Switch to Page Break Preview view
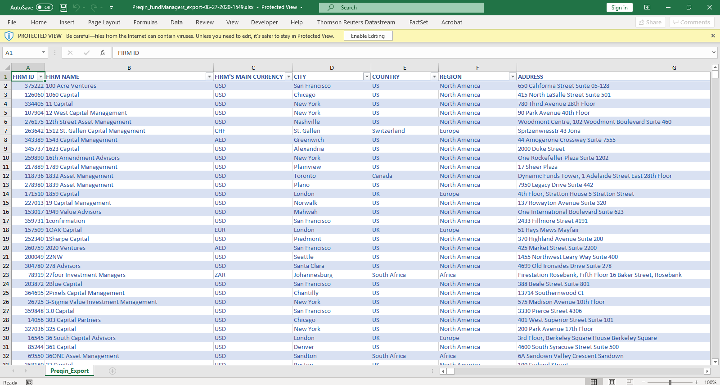The width and height of the screenshot is (720, 385). (630, 382)
